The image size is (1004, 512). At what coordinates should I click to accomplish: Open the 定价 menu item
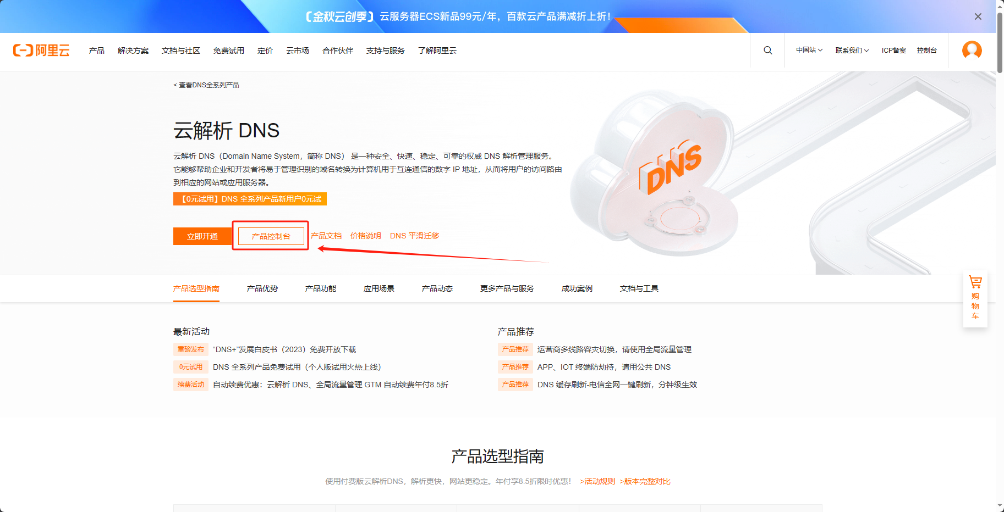point(265,51)
